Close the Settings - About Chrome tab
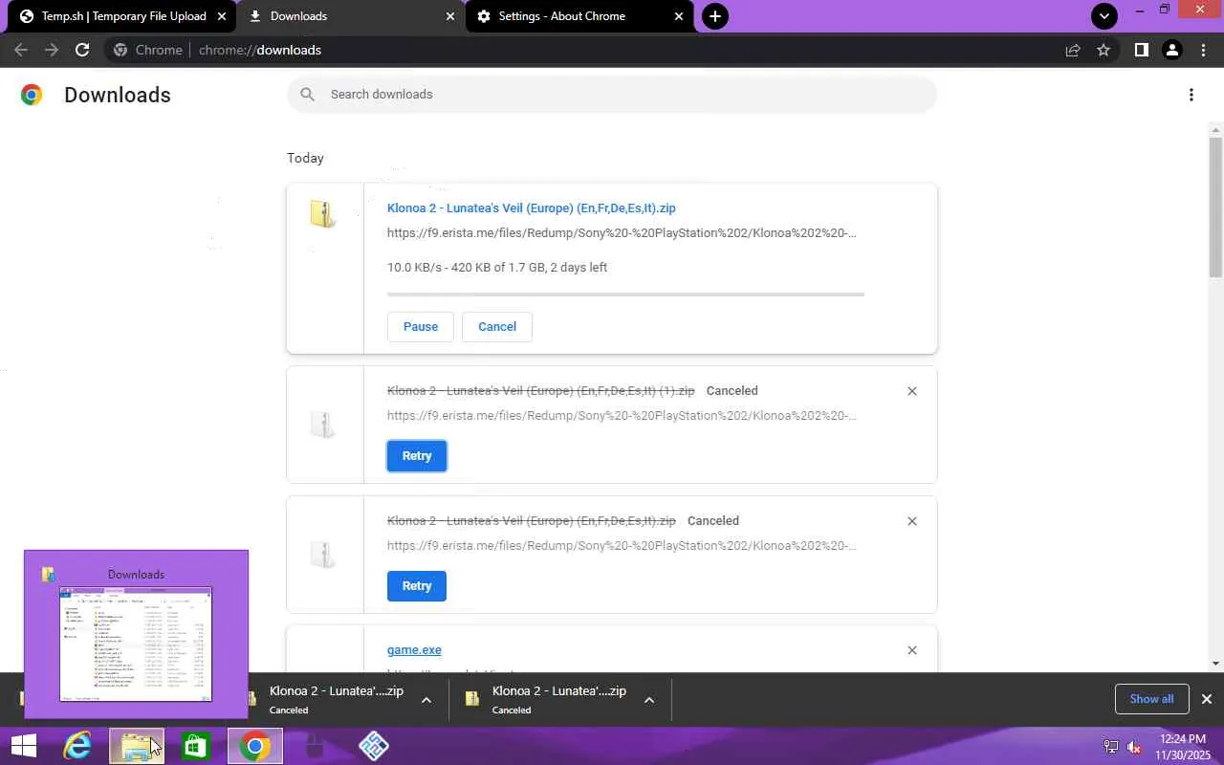The height and width of the screenshot is (765, 1224). coord(679,16)
